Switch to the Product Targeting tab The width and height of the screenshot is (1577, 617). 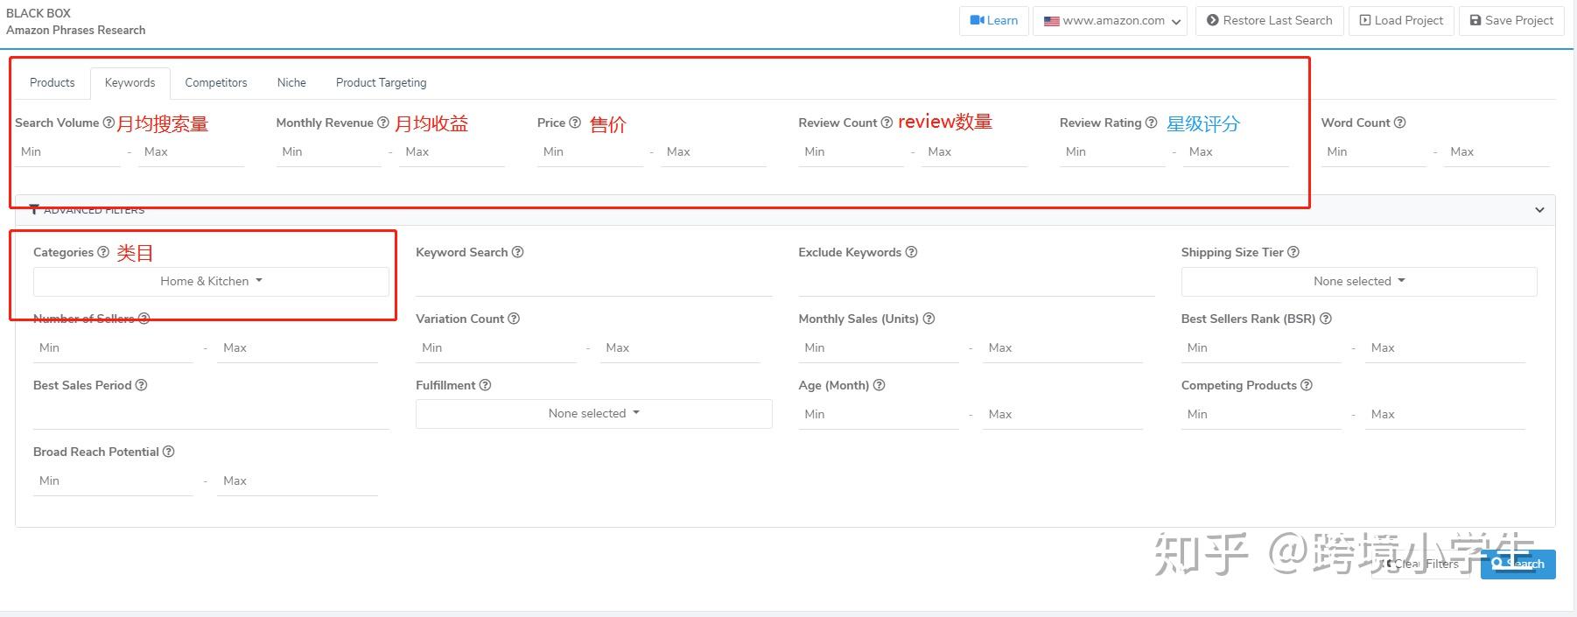[x=382, y=83]
